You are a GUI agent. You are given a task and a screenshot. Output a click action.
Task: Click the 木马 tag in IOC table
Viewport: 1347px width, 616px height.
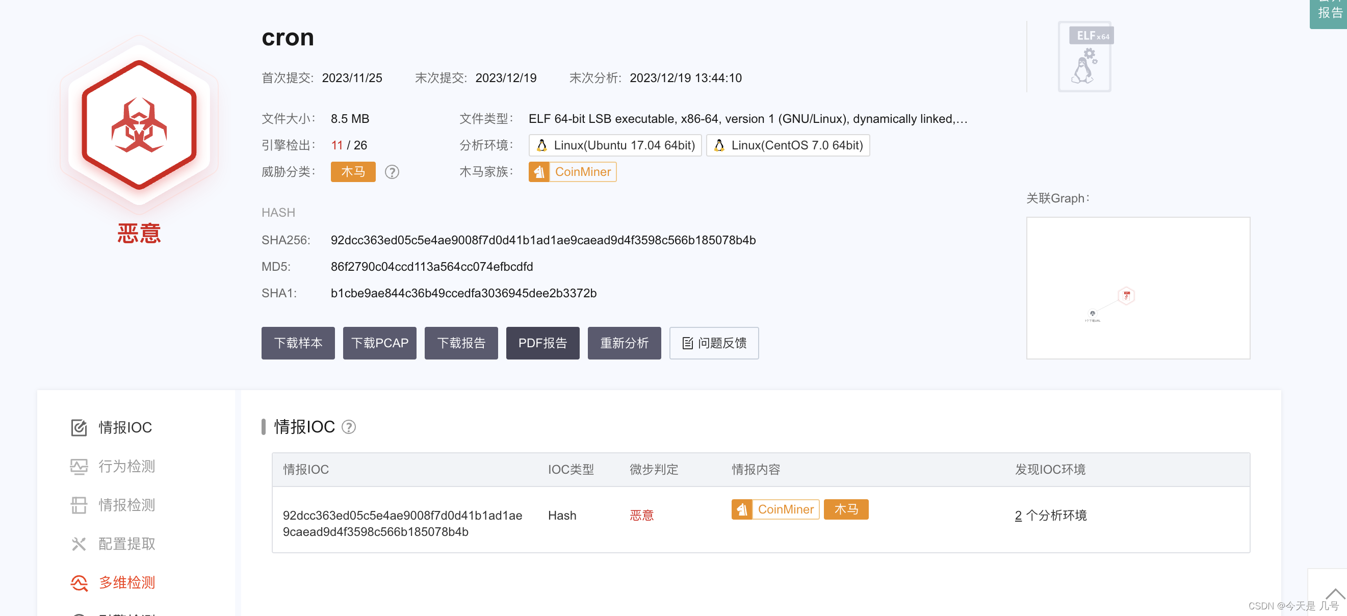coord(846,509)
